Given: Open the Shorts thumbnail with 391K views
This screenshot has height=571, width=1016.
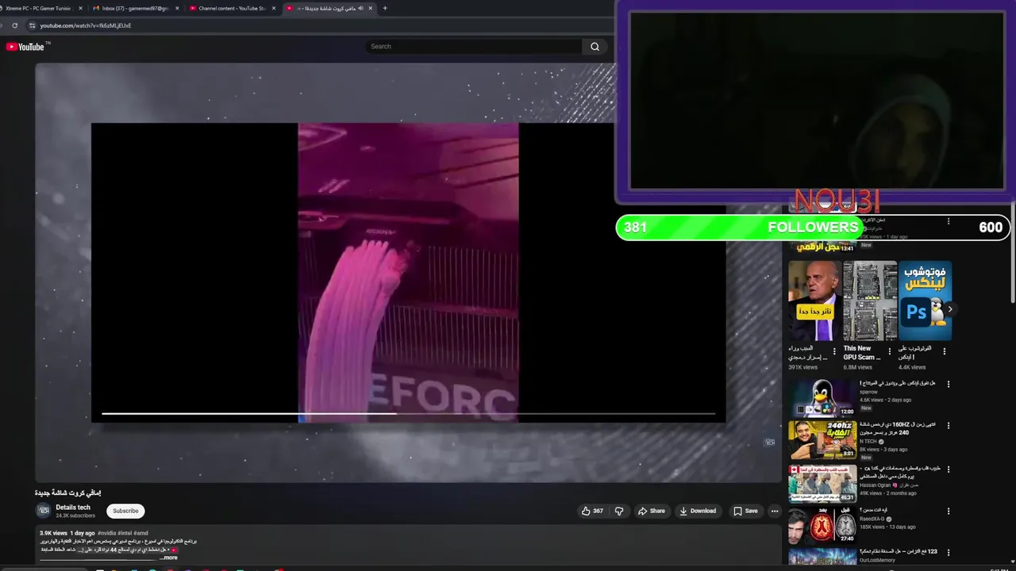Looking at the screenshot, I should point(814,301).
